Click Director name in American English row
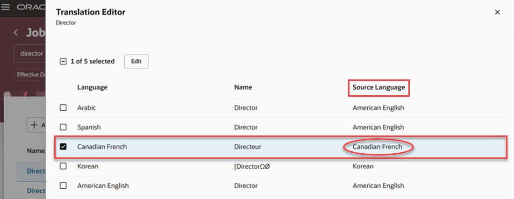Viewport: 514px width, 199px height. point(246,185)
